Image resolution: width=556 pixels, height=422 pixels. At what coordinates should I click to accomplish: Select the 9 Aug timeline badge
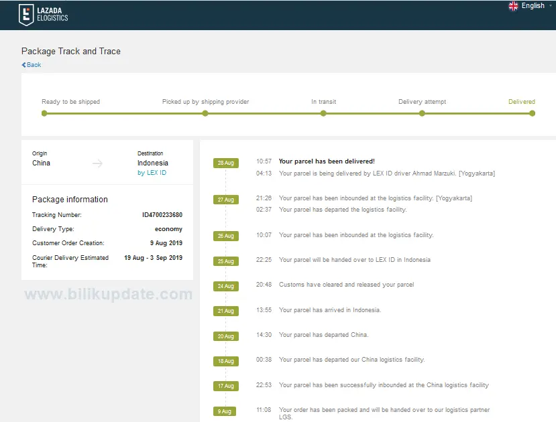(225, 411)
